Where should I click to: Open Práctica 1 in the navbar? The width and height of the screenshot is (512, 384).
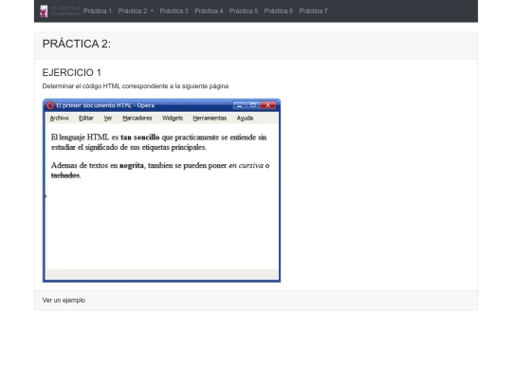(98, 11)
